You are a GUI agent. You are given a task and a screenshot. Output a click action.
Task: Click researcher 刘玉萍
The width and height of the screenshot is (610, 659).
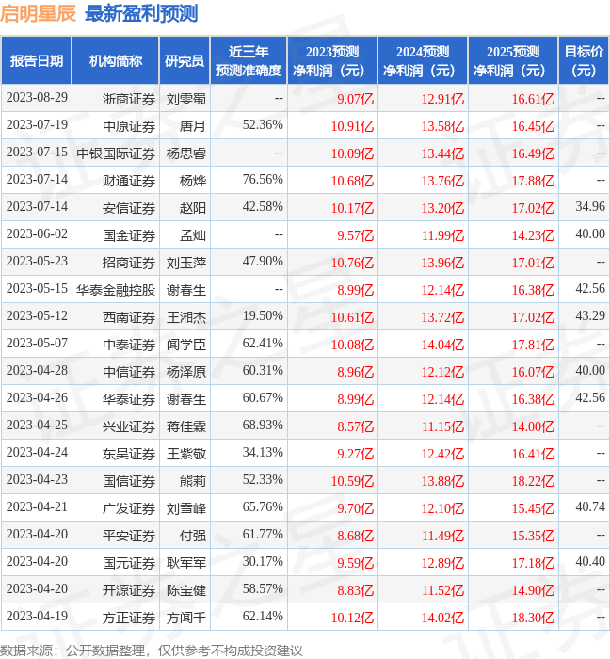click(186, 263)
